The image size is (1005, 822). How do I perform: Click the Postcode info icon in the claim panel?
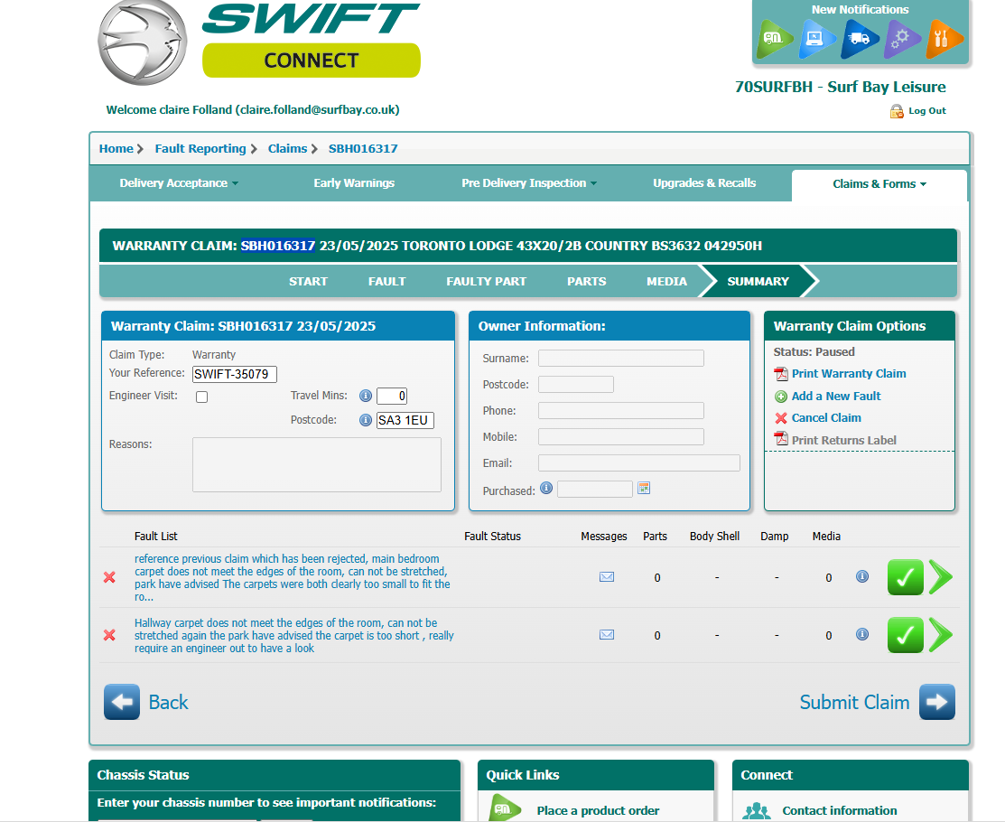pos(366,420)
